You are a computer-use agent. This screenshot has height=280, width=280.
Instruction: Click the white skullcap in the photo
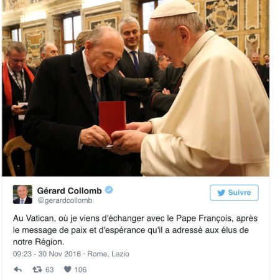coord(174,9)
